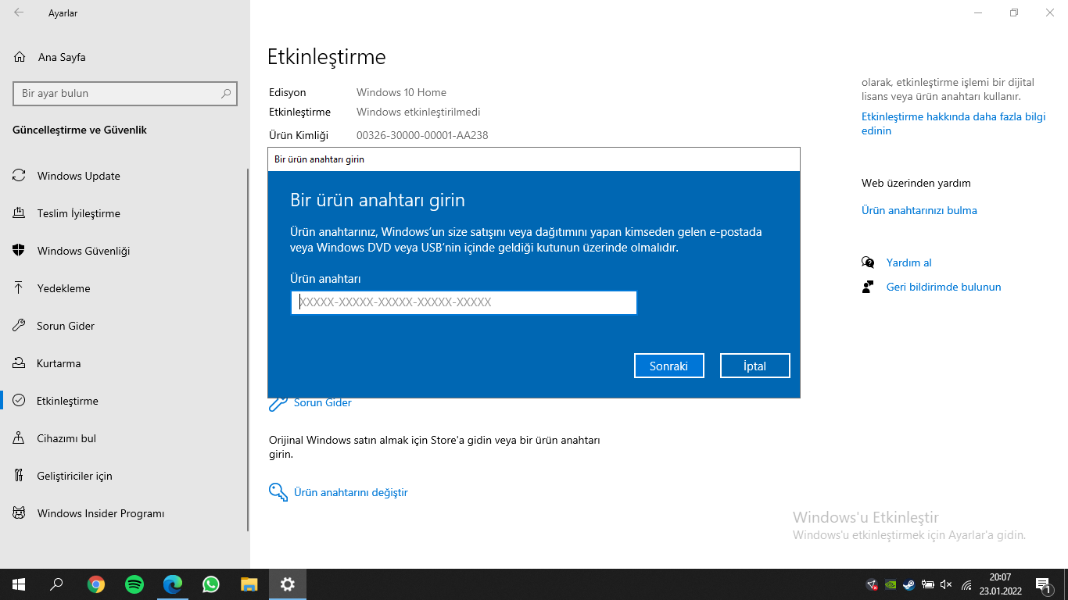Go to Ana Sayfa settings home
Viewport: 1068px width, 600px height.
click(62, 57)
